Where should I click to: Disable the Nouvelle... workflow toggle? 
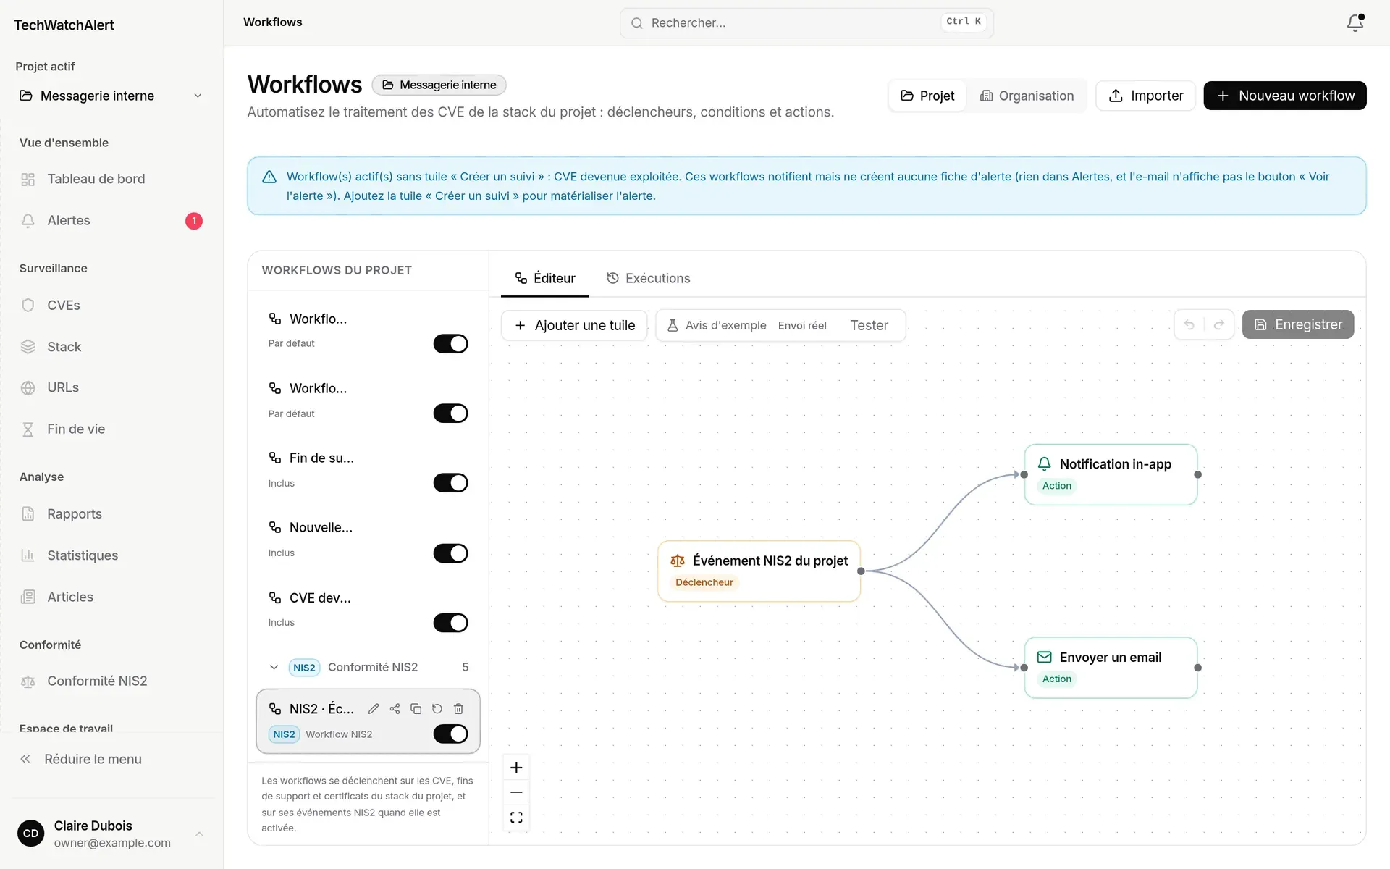[450, 553]
